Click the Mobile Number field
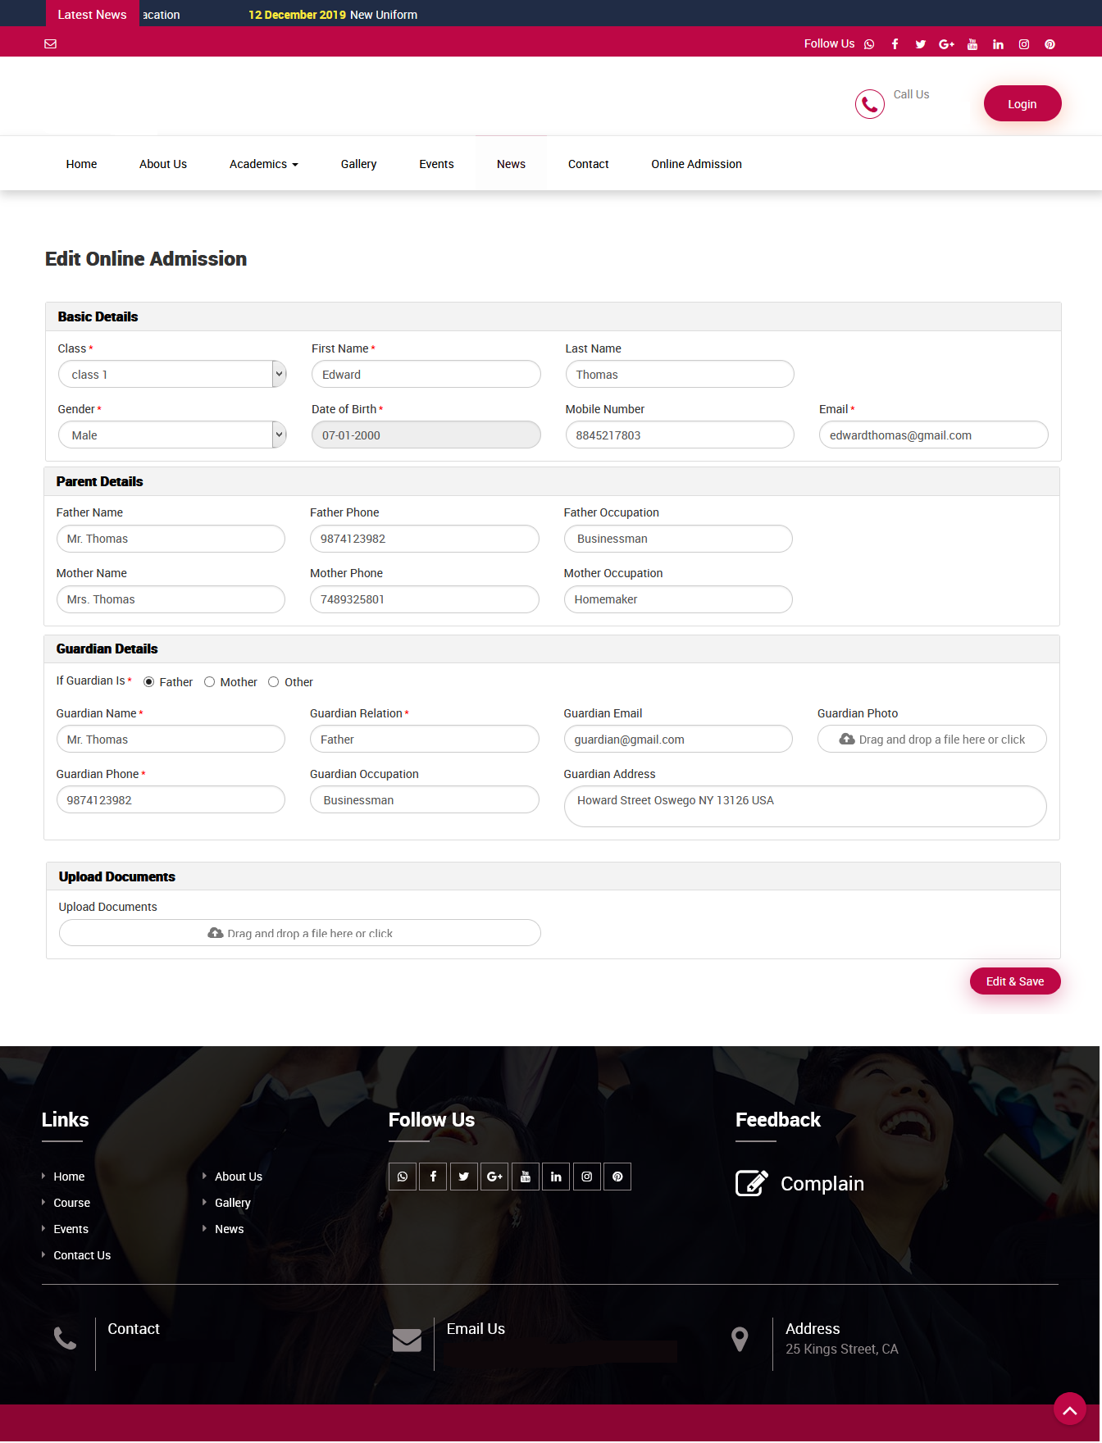 [680, 435]
